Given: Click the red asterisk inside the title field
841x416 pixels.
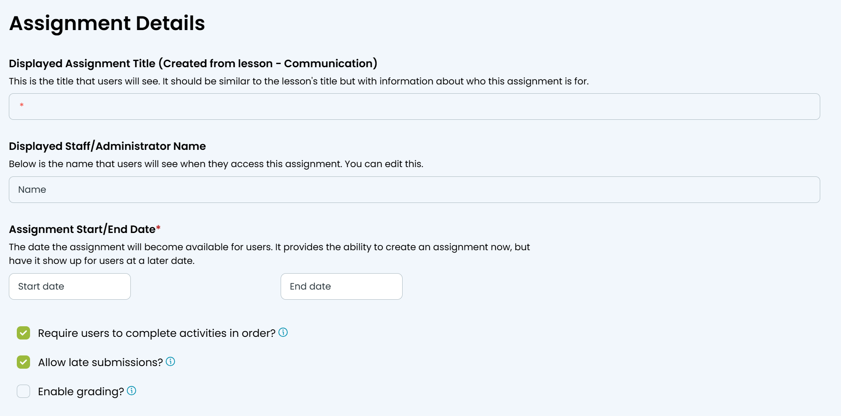Looking at the screenshot, I should 22,105.
